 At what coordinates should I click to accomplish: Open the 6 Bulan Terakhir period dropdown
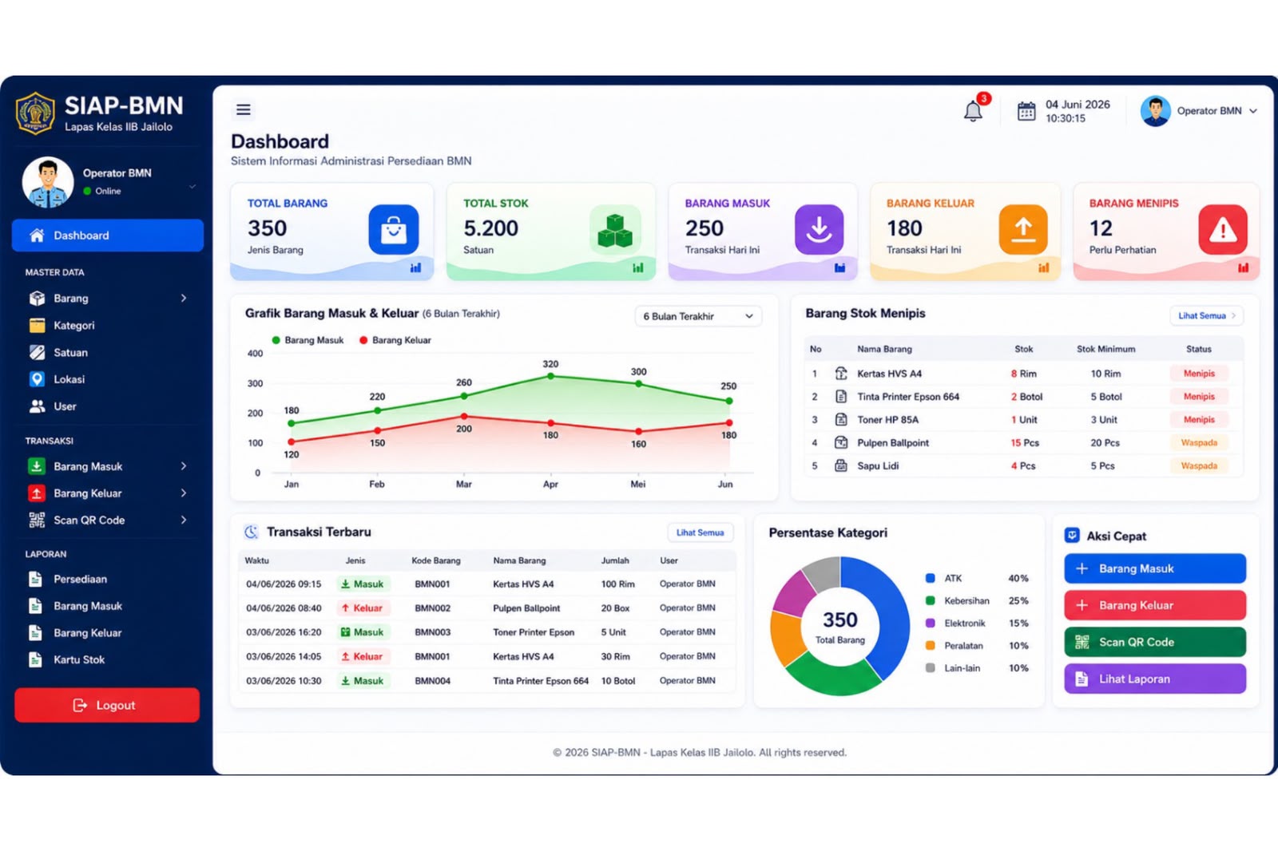(698, 316)
